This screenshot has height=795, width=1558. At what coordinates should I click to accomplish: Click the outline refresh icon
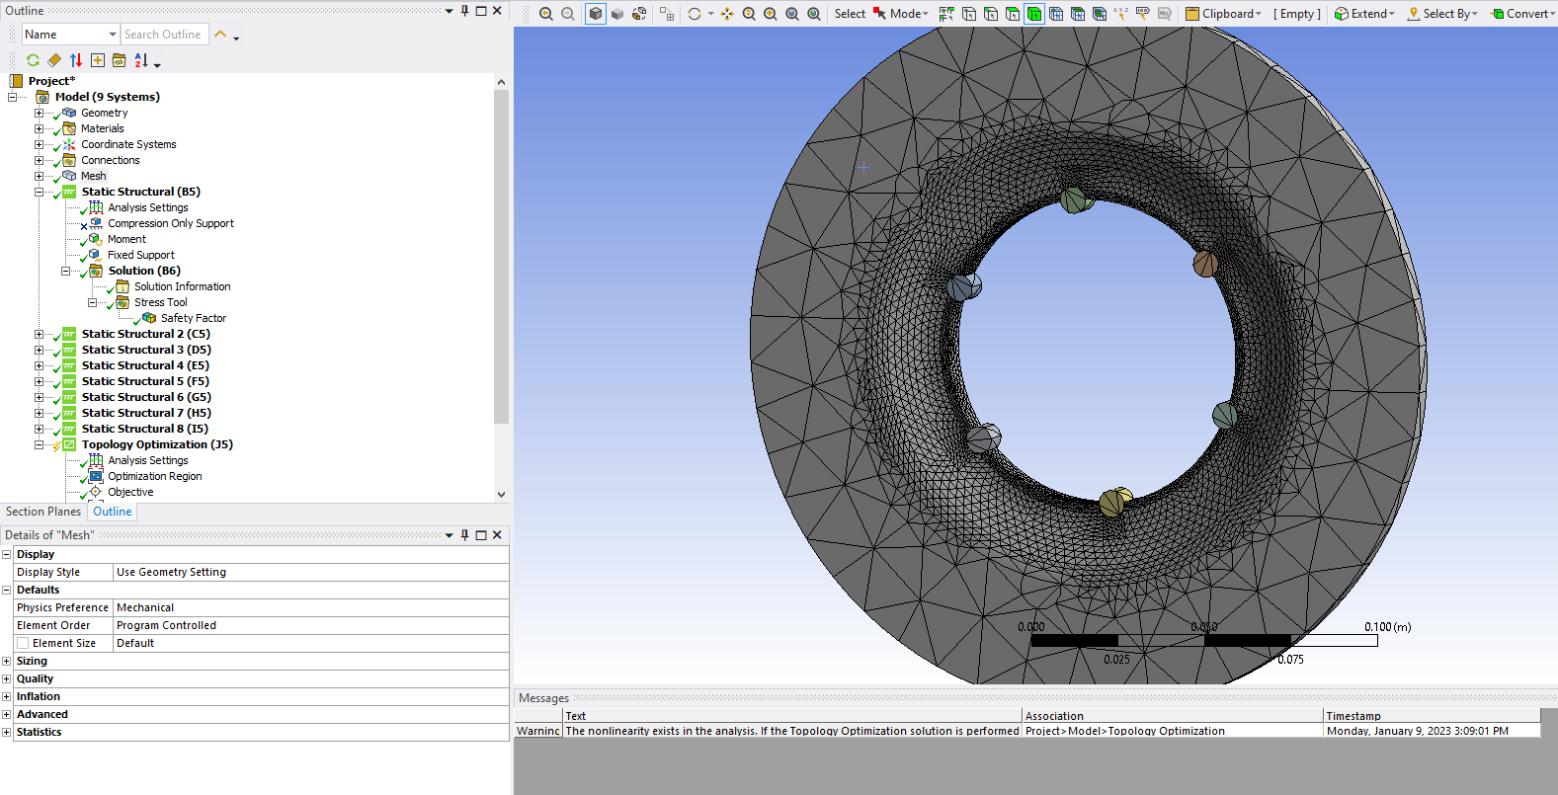pos(33,60)
